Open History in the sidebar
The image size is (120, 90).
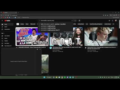[x=7, y=38]
